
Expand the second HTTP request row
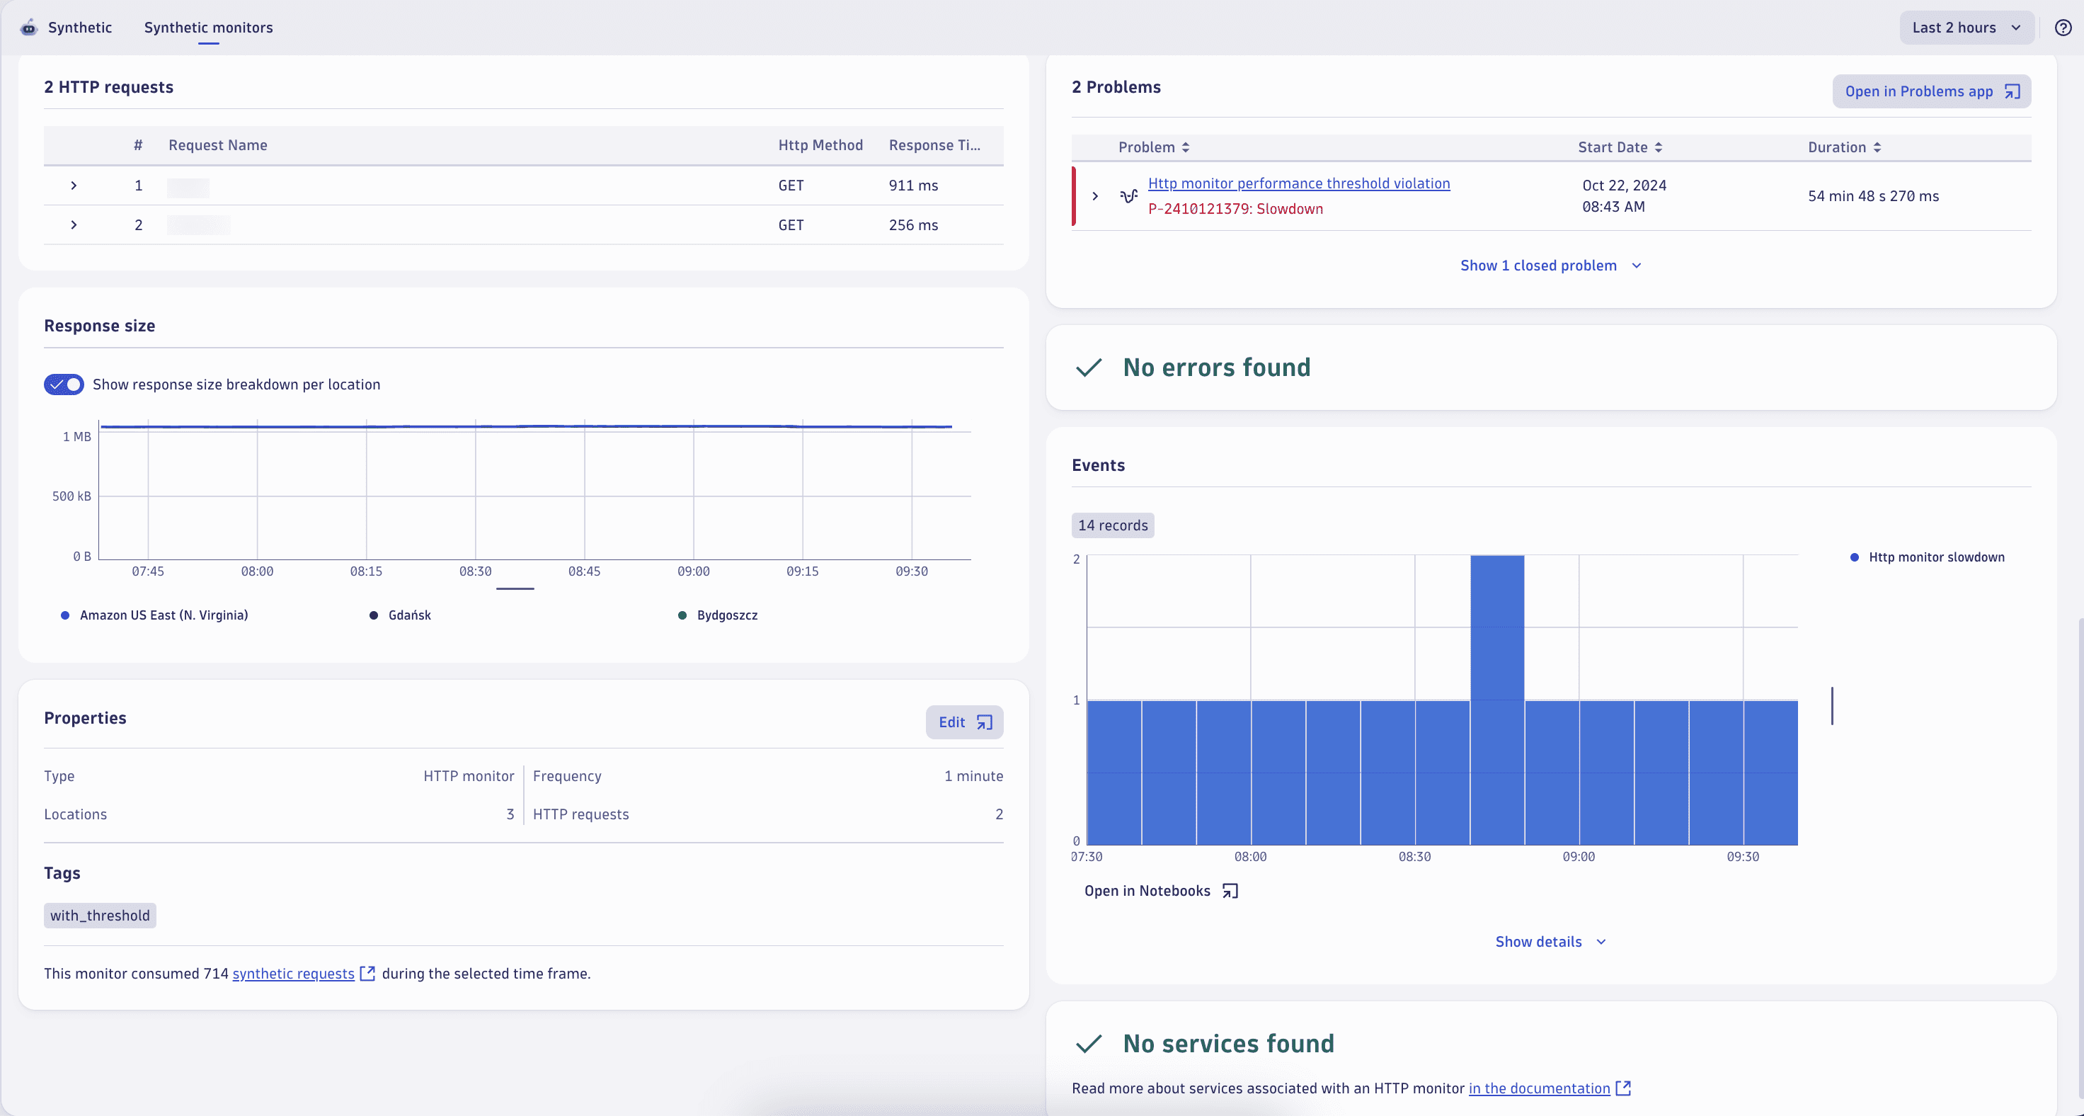76,225
